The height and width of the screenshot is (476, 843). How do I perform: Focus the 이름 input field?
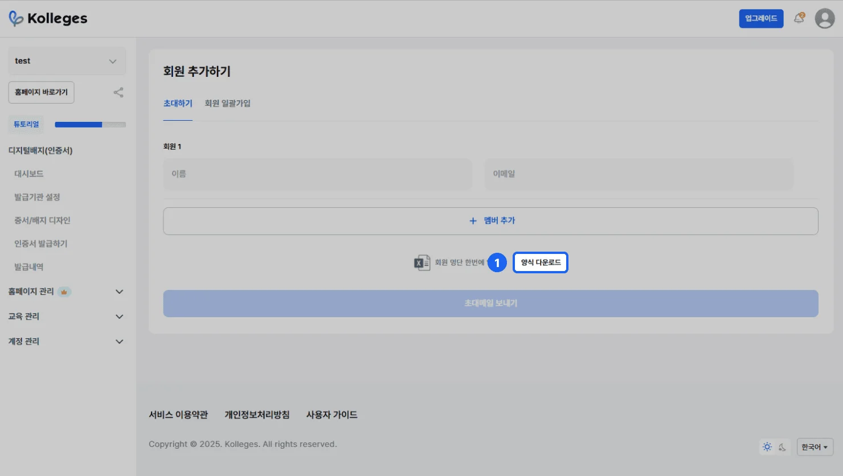(318, 174)
